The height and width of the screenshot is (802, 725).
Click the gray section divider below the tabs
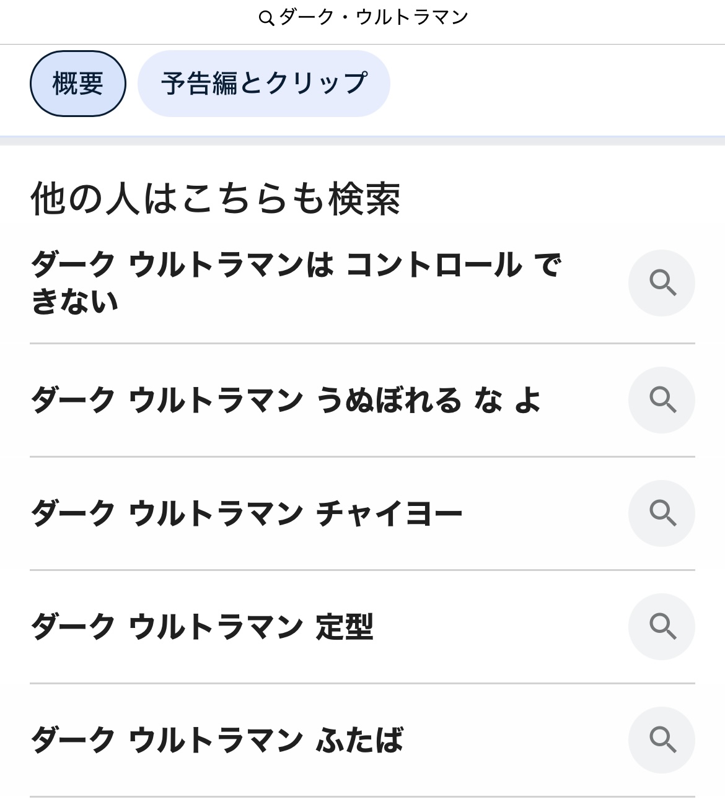[362, 141]
